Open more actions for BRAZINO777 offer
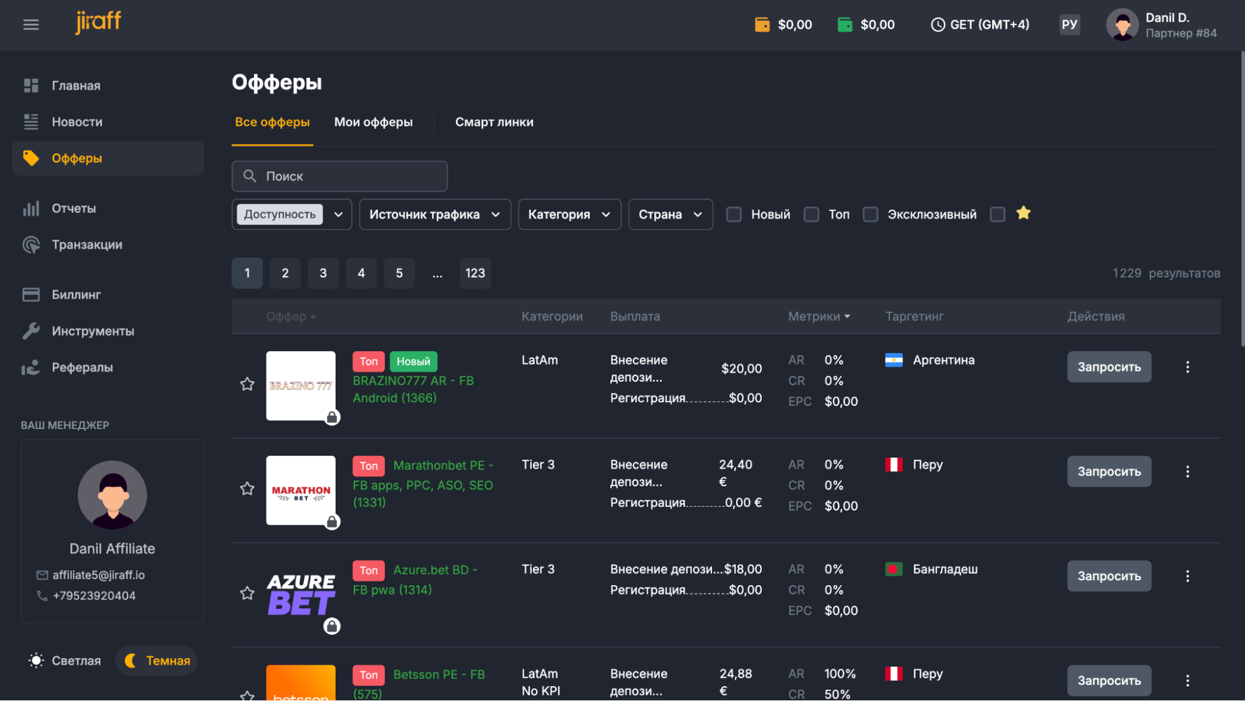The image size is (1245, 701). 1187,367
